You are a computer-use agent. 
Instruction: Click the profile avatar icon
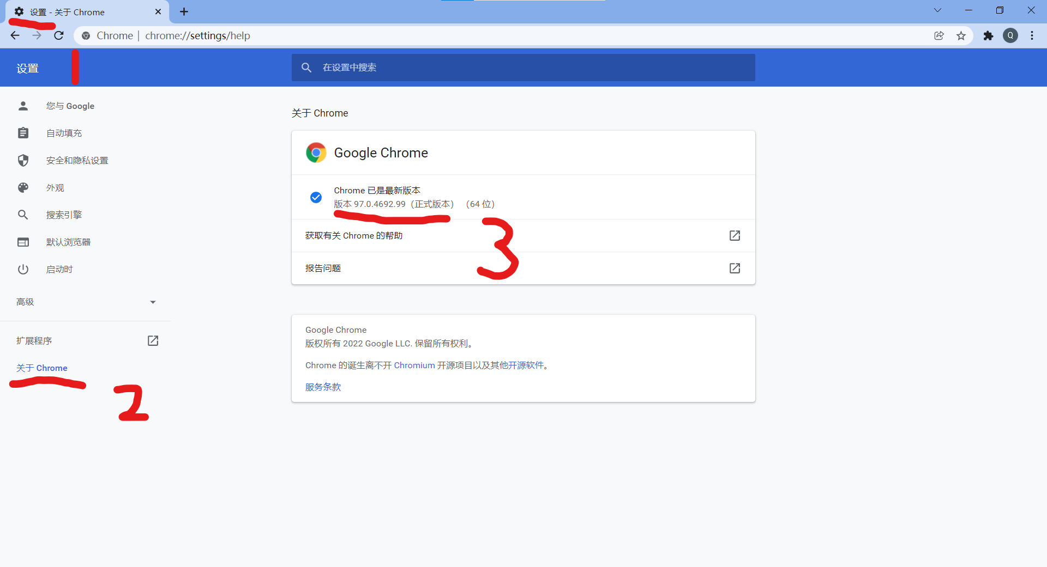point(1010,35)
